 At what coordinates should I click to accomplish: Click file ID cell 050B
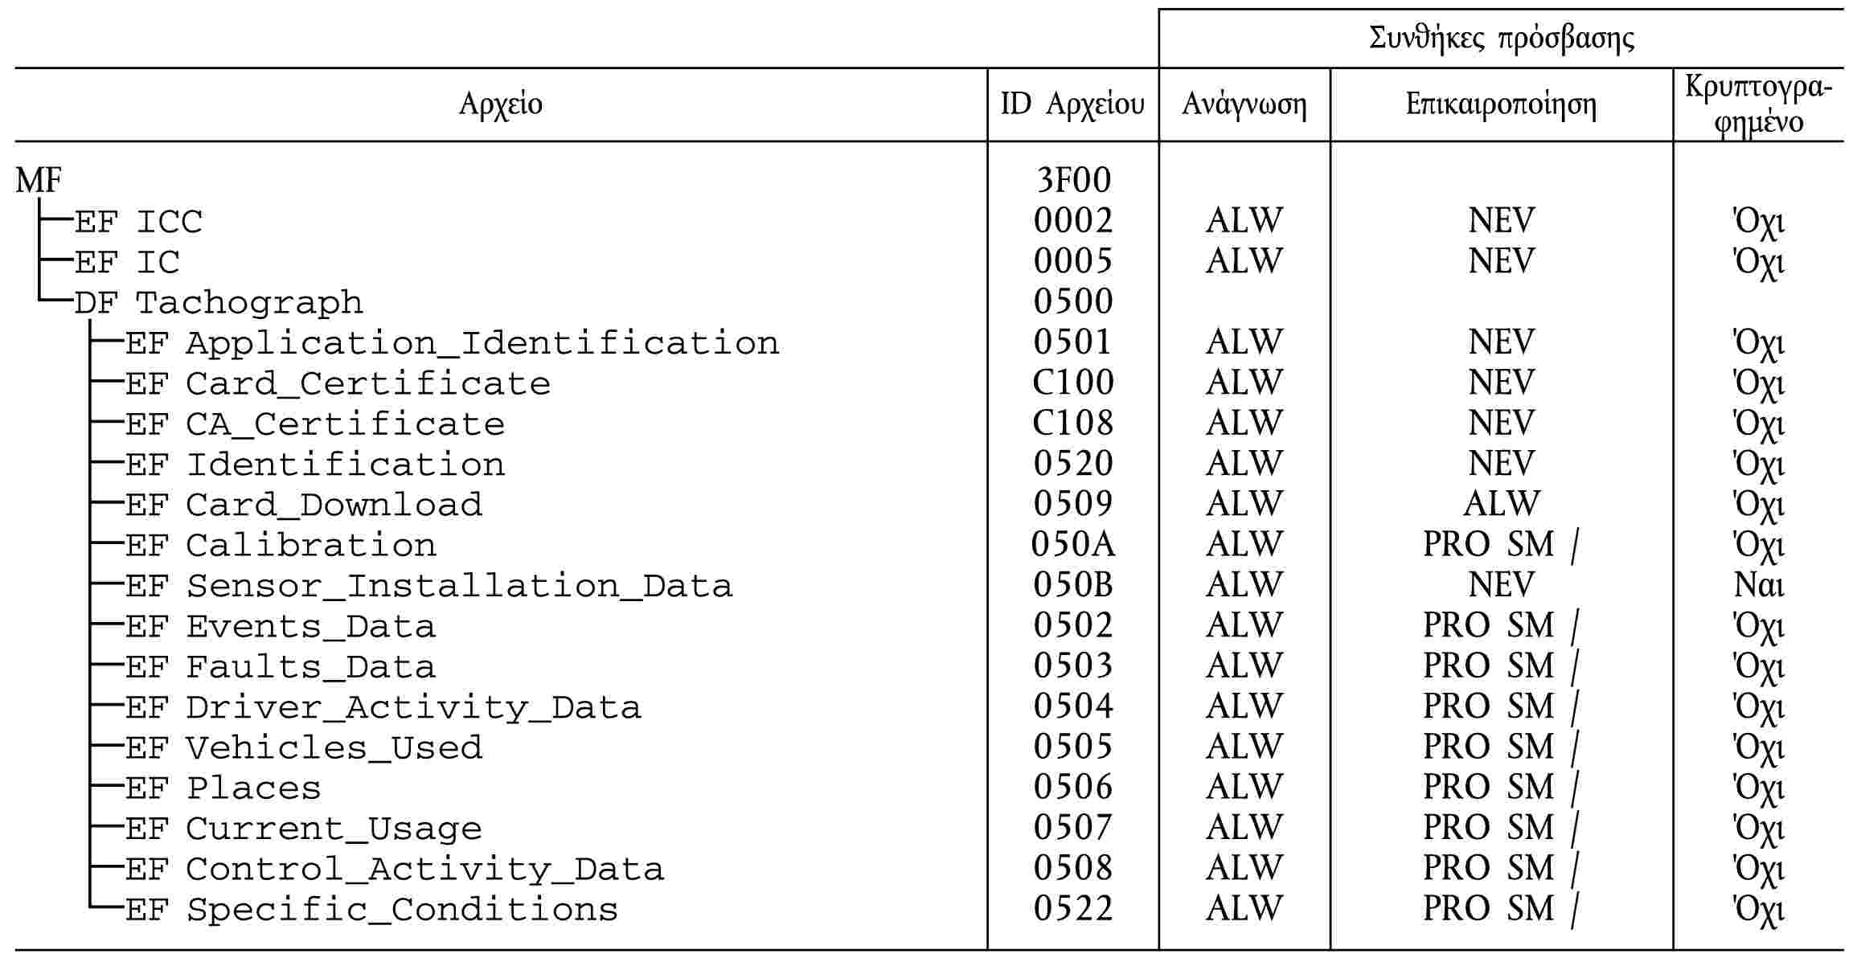click(1072, 585)
